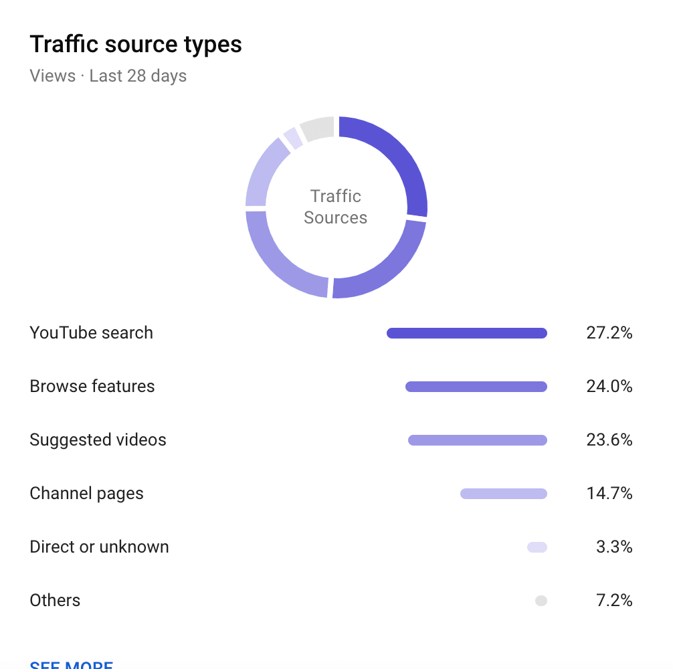Screen dimensions: 673x669
Task: Click the Direct or unknown row label
Action: click(x=99, y=547)
